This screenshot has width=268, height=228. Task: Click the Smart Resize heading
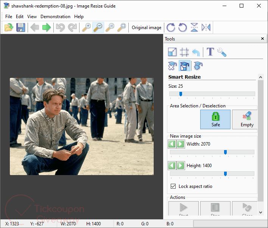[184, 77]
